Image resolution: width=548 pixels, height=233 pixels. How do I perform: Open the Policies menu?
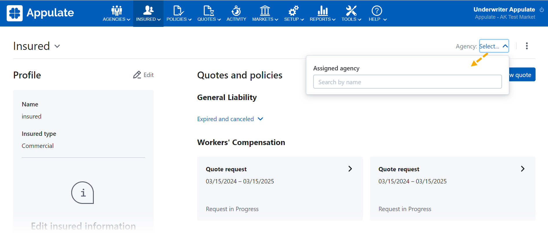(179, 13)
